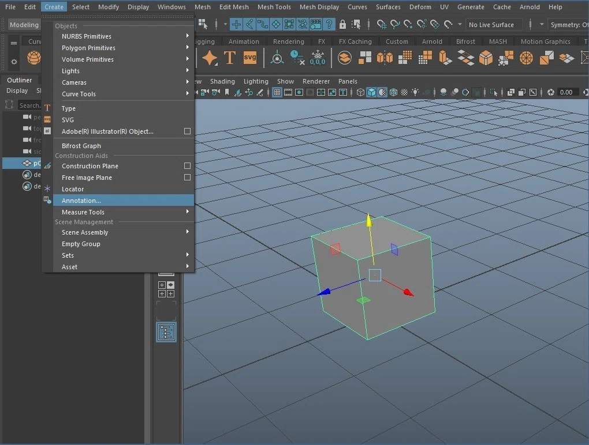Toggle the viewport grid display icon
589x445 pixels.
pyautogui.click(x=277, y=92)
